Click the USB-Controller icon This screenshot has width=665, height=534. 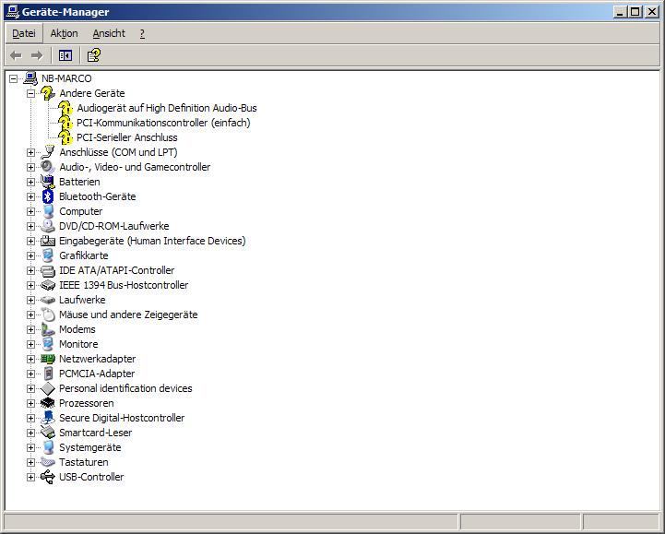coord(48,477)
